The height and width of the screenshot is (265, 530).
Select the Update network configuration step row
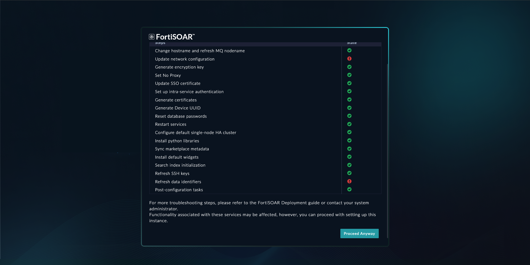pos(185,59)
